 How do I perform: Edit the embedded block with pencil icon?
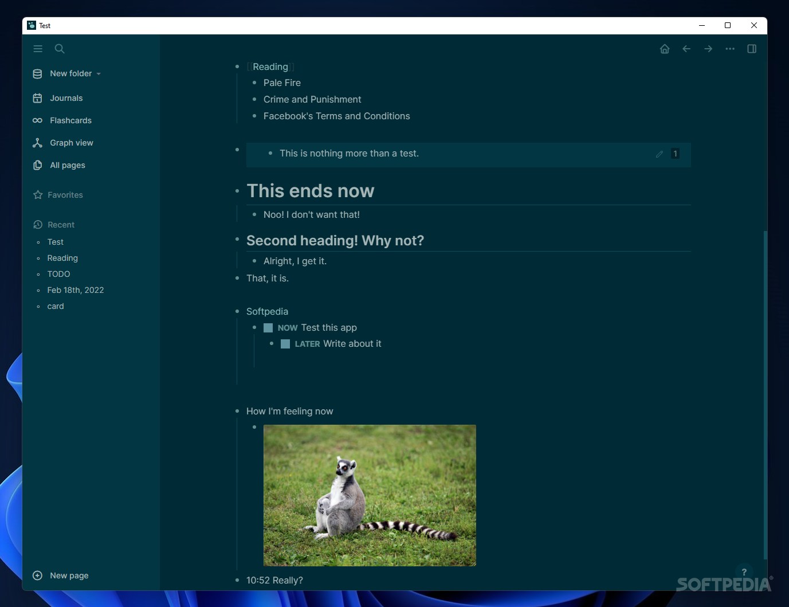point(660,154)
